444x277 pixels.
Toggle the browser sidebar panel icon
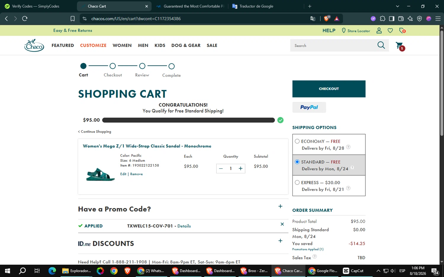coord(392,19)
